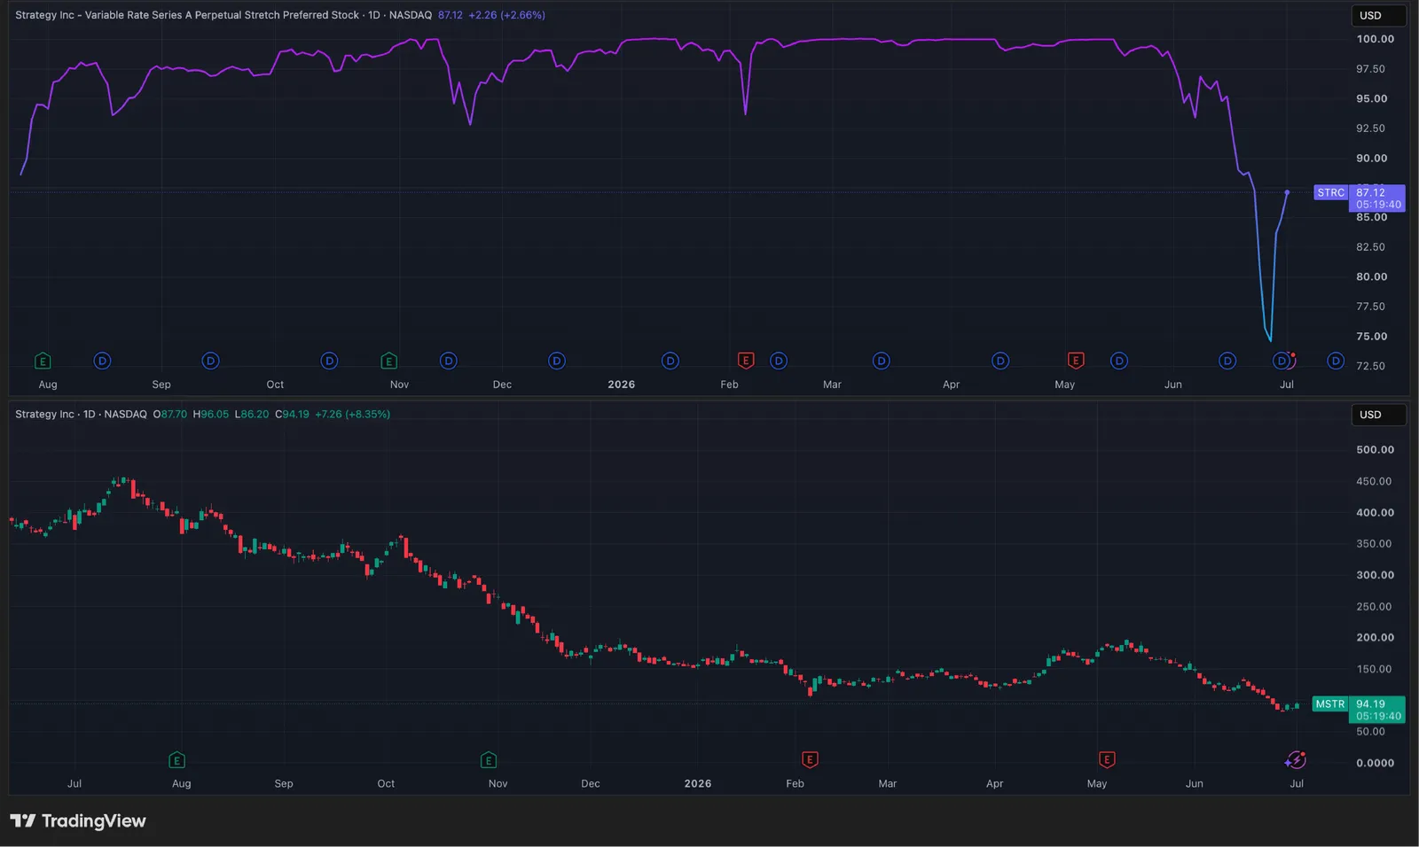Open dividend marker between Oct and Nov, STRC chart

pos(329,361)
